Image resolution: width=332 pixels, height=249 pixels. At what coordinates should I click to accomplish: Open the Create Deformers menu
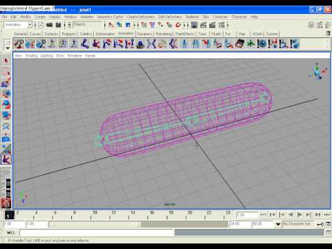(x=141, y=17)
